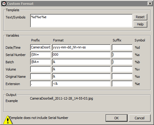
Task: Click the Text/Symbols template field
Action: click(81, 21)
